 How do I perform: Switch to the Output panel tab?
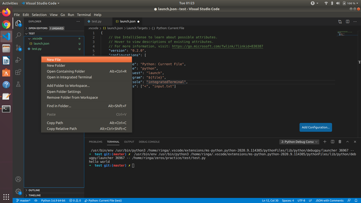point(129,142)
